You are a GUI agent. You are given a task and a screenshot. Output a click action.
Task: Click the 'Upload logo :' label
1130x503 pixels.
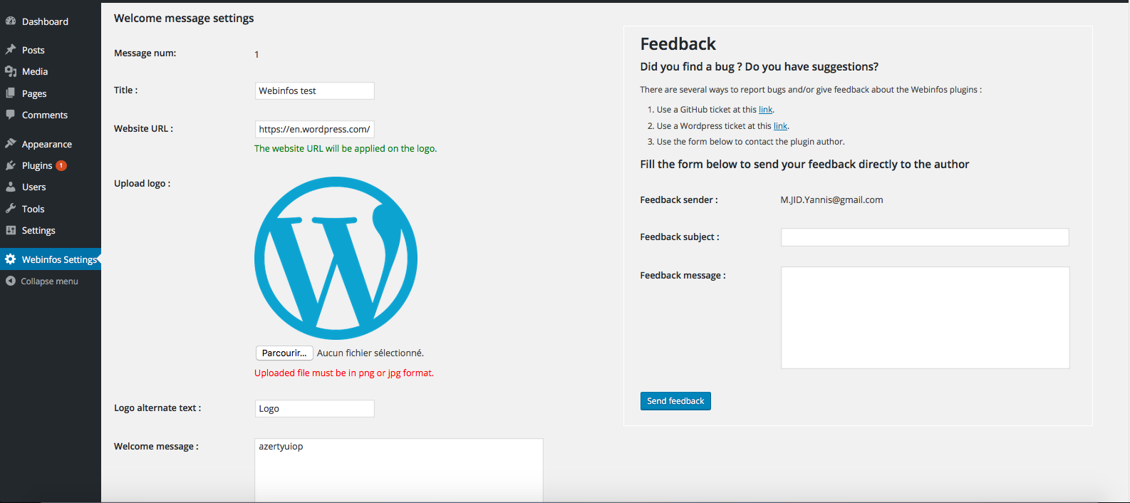tap(142, 184)
